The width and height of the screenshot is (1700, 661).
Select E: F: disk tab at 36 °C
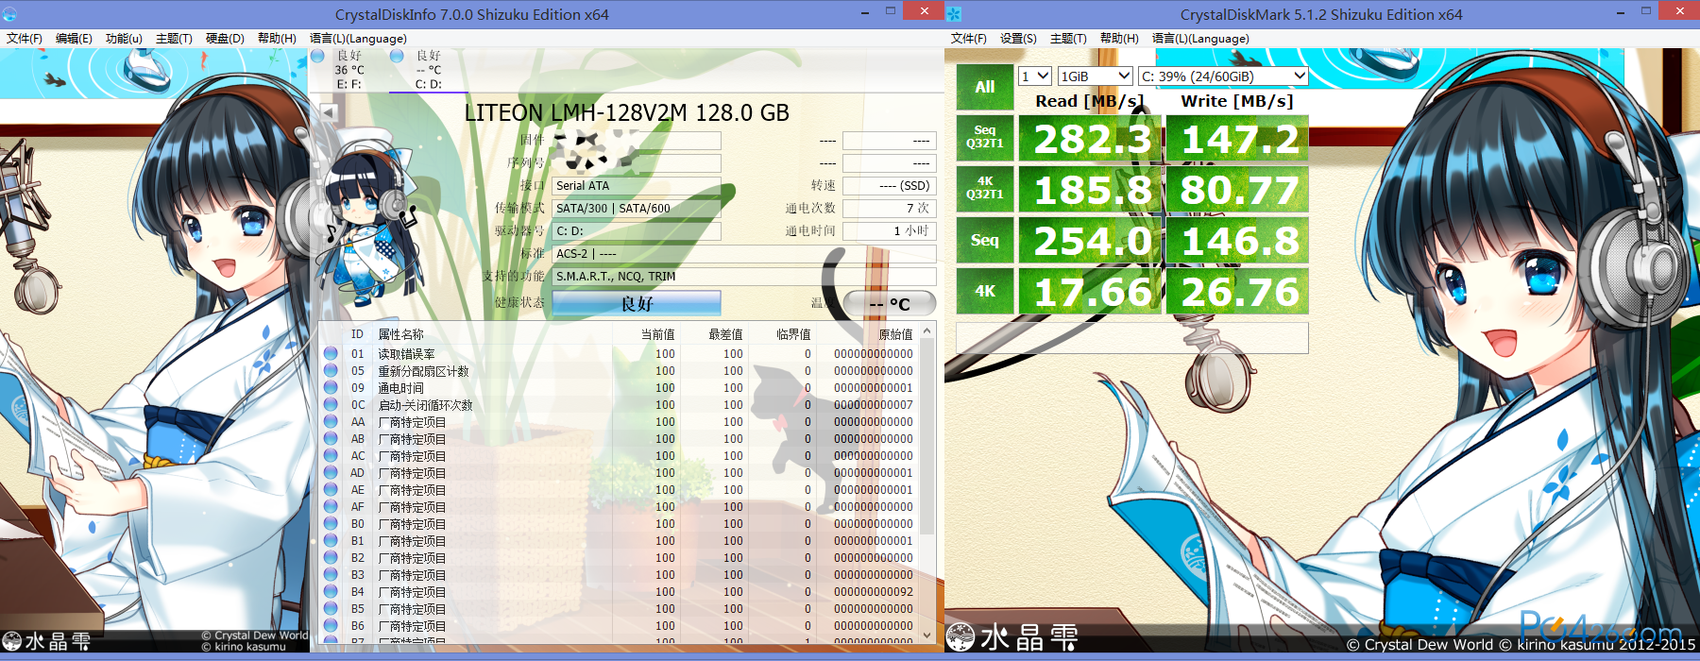348,70
